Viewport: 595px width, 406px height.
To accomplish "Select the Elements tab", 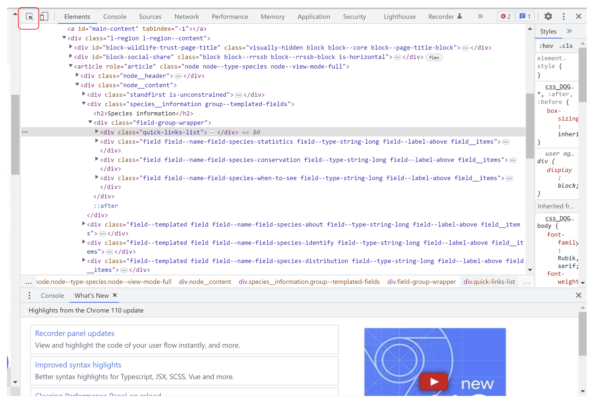I will click(77, 17).
